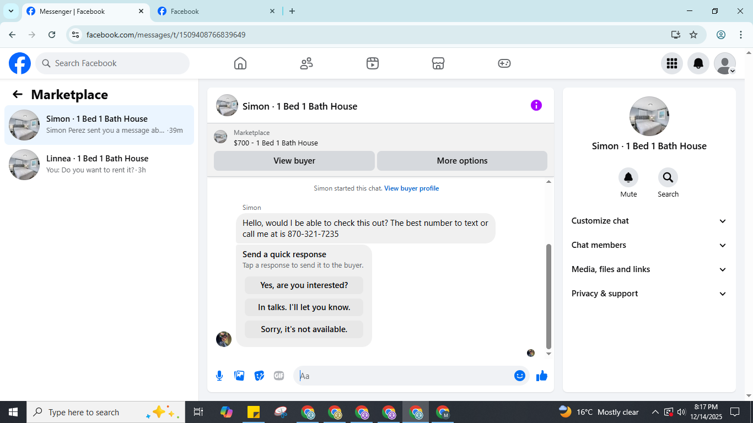The height and width of the screenshot is (423, 753).
Task: Open the account profile avatar menu
Action: pyautogui.click(x=725, y=63)
